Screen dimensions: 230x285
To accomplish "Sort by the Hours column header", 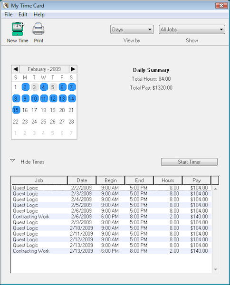I will coord(168,180).
